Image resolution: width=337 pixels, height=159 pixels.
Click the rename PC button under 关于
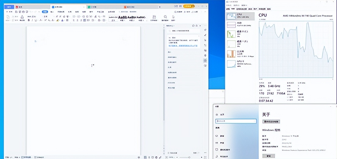pyautogui.click(x=271, y=121)
